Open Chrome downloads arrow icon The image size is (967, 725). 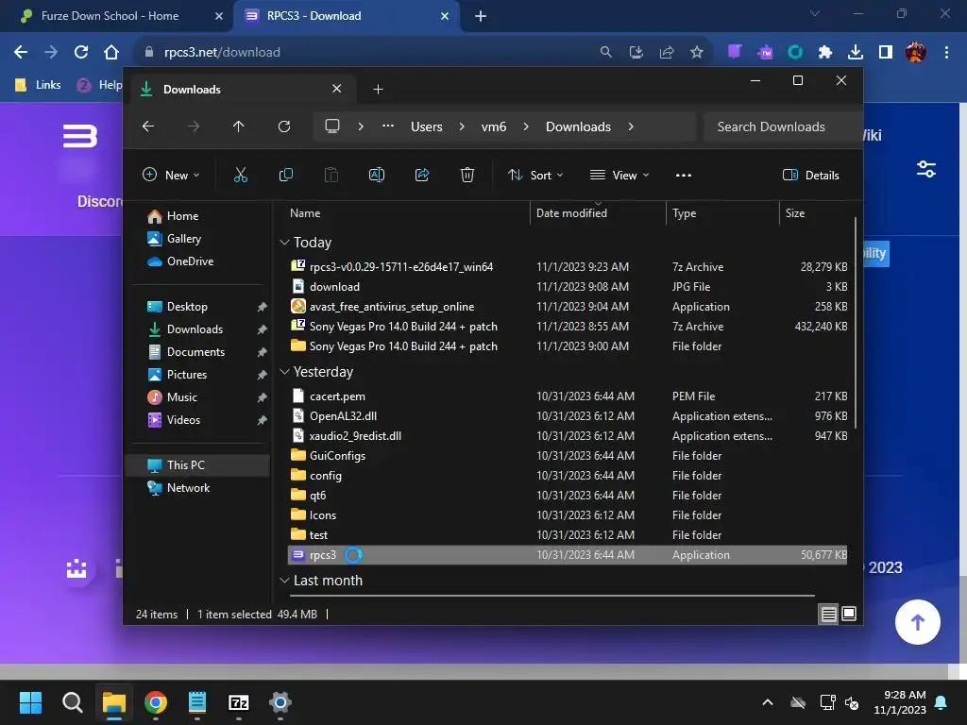856,53
